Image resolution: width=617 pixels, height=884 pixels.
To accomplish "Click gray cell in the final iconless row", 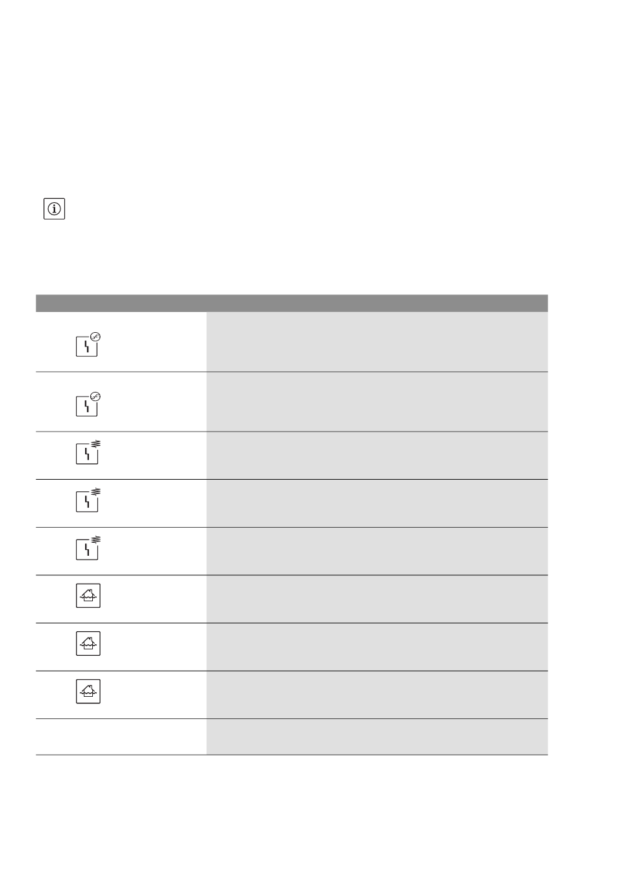I will click(x=377, y=737).
